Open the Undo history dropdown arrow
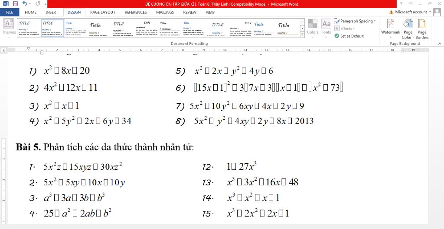This screenshot has width=444, height=229. [x=30, y=4]
